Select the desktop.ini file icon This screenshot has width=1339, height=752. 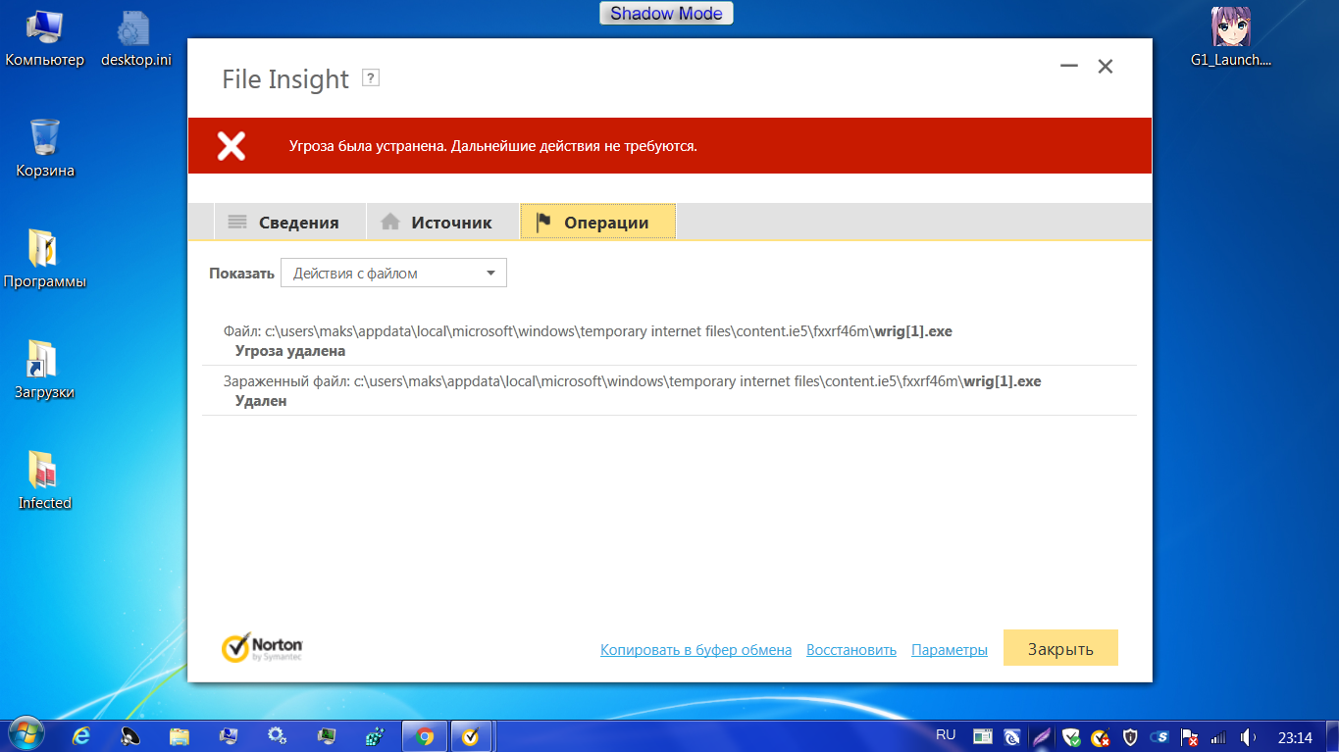136,39
